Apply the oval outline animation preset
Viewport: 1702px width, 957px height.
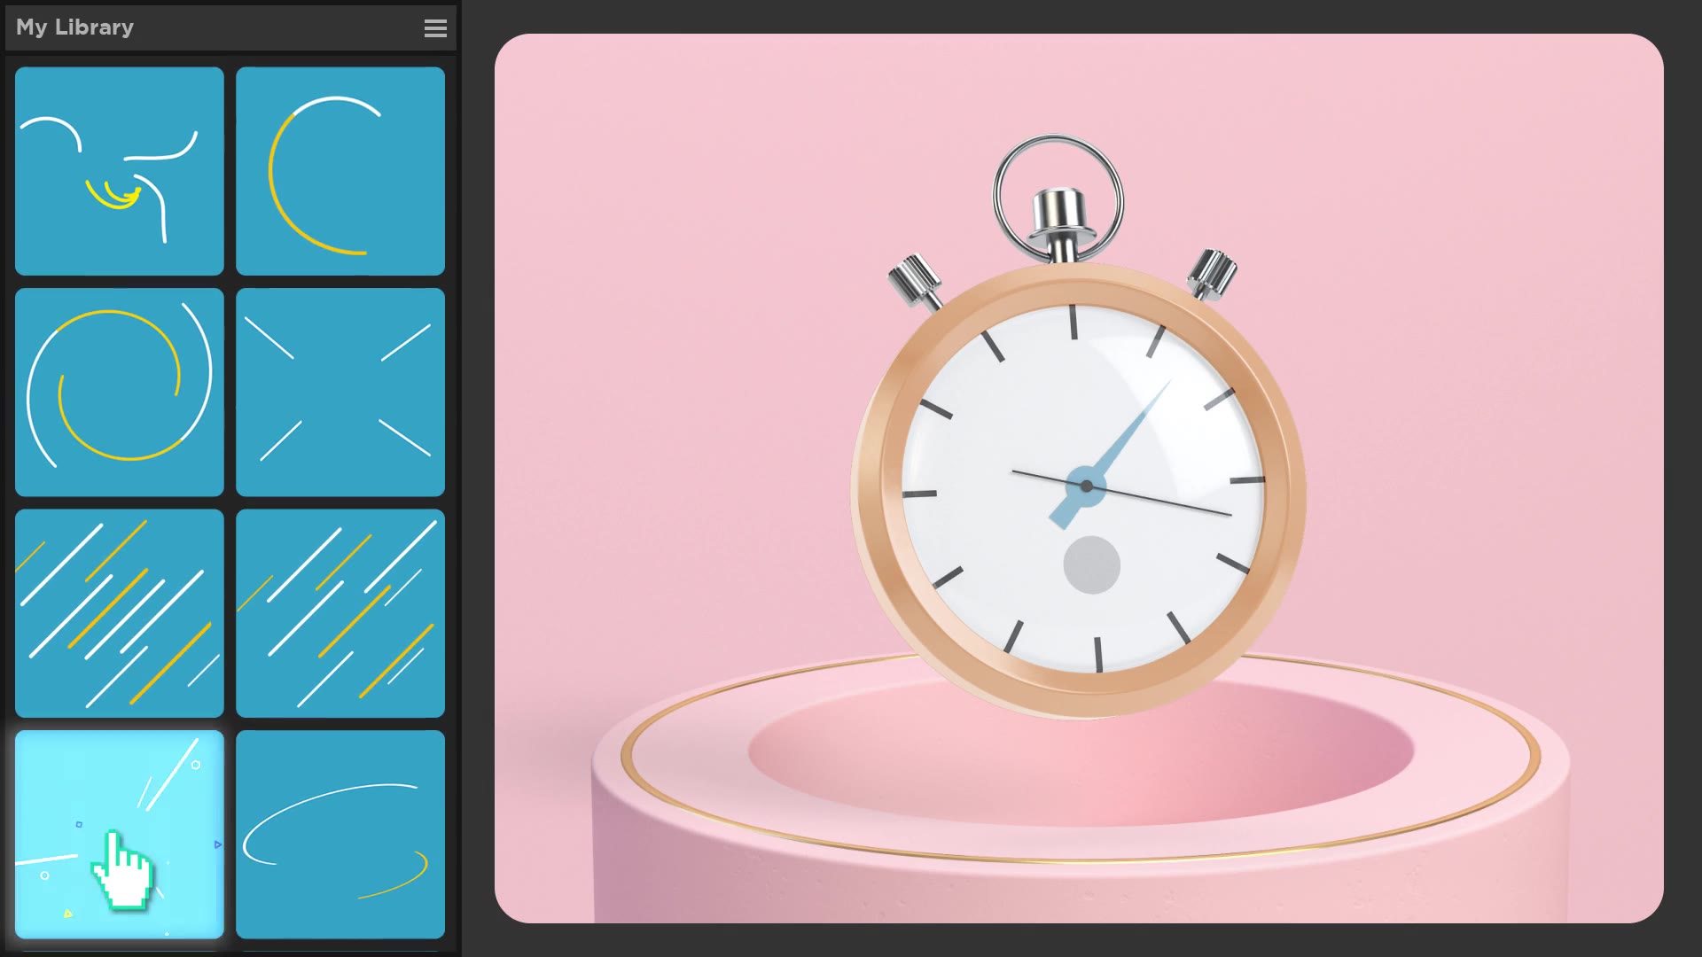(340, 836)
